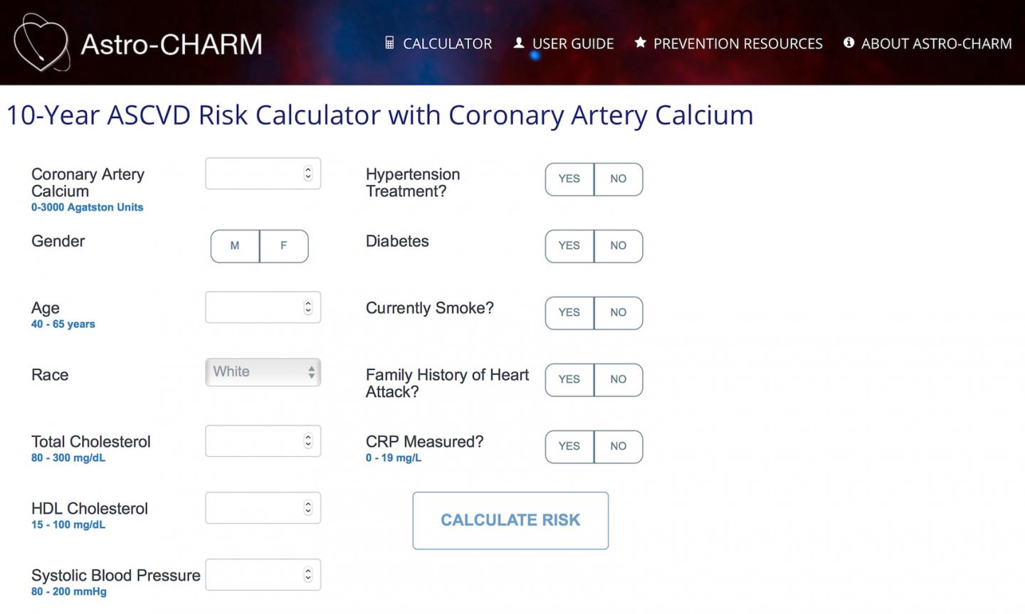Select M for Gender
This screenshot has width=1025, height=614.
point(235,246)
